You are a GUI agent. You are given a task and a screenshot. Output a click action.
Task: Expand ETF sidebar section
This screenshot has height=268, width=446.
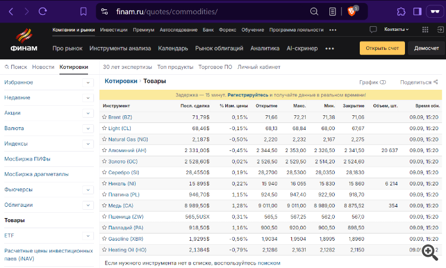88,236
